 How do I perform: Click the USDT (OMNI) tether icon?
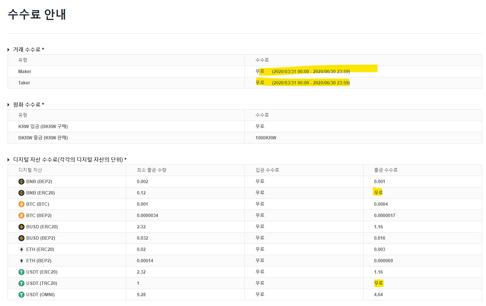(21, 294)
